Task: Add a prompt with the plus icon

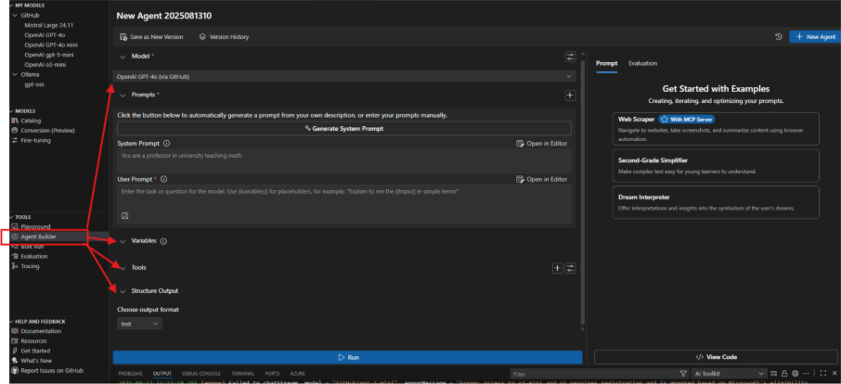Action: [x=570, y=96]
